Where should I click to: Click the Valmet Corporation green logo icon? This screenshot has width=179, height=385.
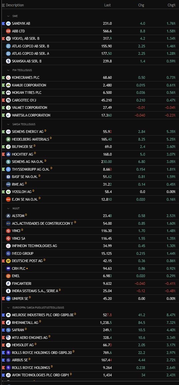(x=8, y=108)
